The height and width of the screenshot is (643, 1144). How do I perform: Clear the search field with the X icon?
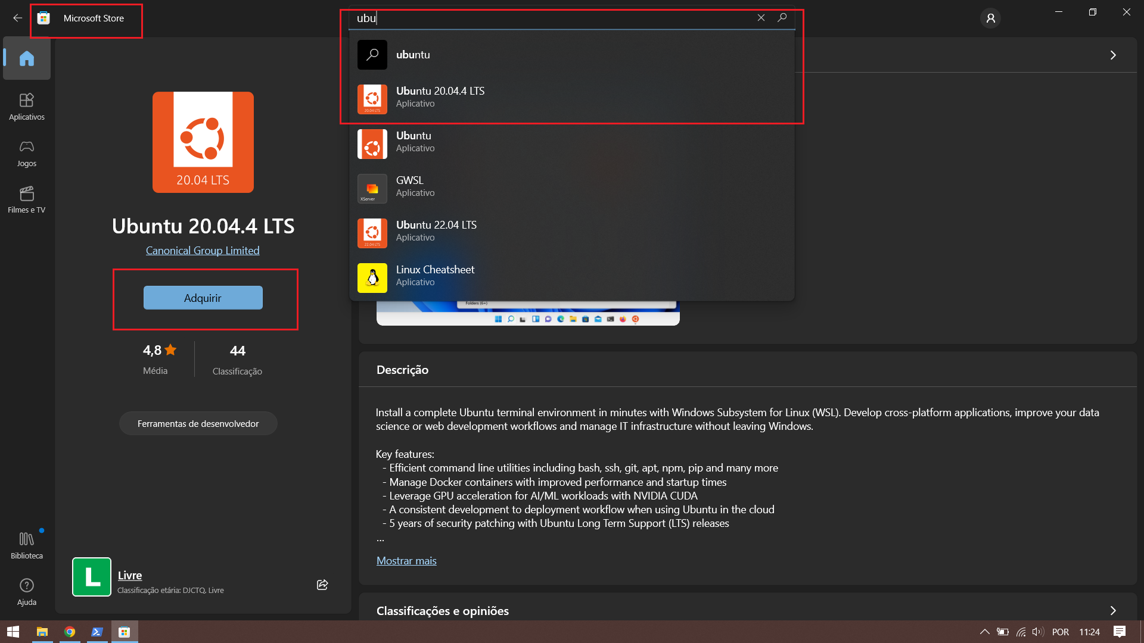coord(761,18)
